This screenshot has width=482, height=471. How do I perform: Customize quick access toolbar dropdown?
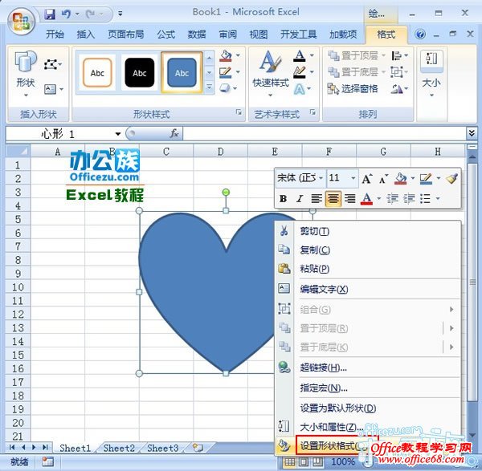point(120,14)
